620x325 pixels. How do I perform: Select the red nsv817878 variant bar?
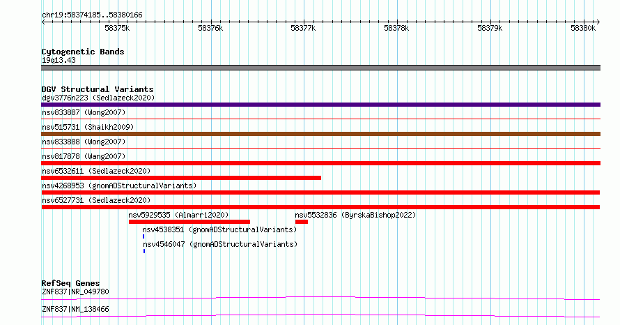point(320,163)
